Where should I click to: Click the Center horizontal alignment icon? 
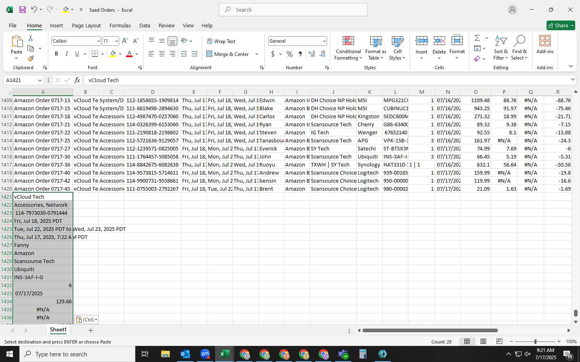162,54
